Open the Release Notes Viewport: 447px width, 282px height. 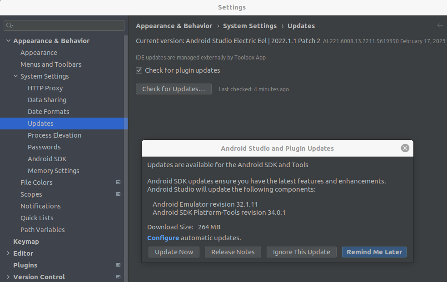pos(233,252)
